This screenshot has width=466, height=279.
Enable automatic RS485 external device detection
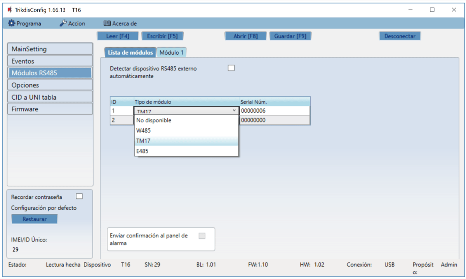(x=231, y=68)
